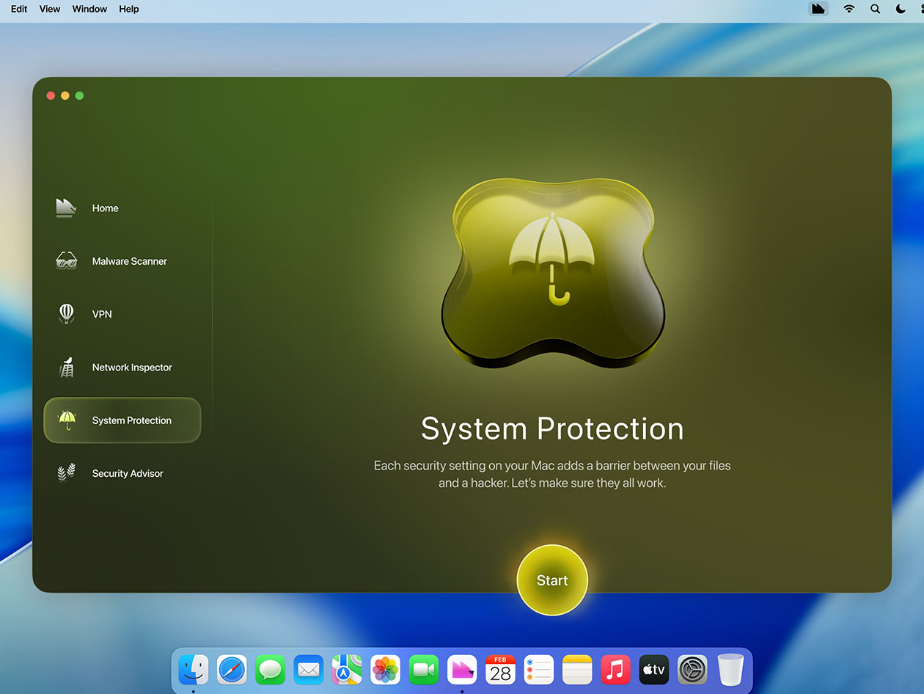The width and height of the screenshot is (924, 694).
Task: Select the Malware Scanner glasses icon
Action: click(x=66, y=260)
